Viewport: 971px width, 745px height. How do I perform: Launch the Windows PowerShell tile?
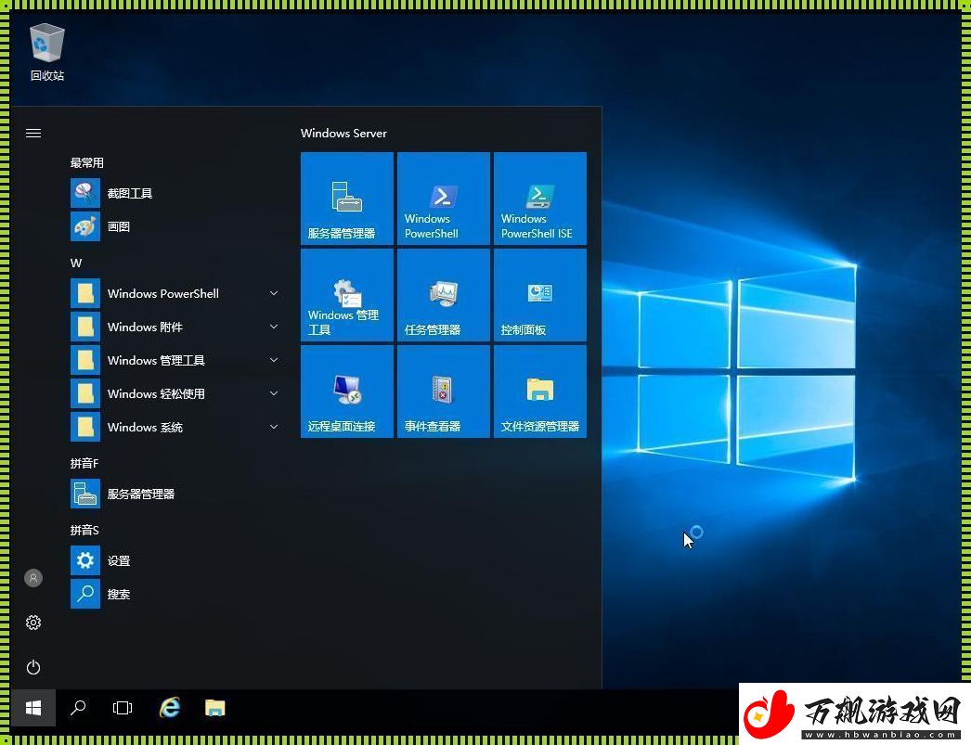click(x=444, y=199)
